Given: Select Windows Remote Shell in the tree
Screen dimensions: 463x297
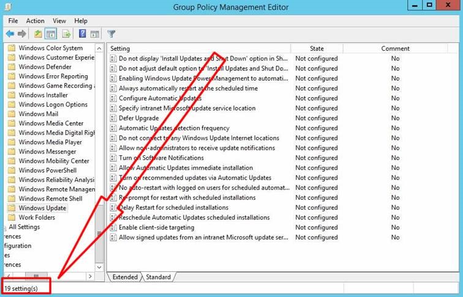Looking at the screenshot, I should point(50,199).
